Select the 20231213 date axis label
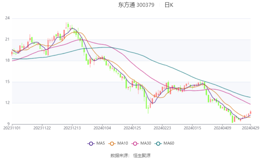The height and width of the screenshot is (158, 261). pos(72,128)
